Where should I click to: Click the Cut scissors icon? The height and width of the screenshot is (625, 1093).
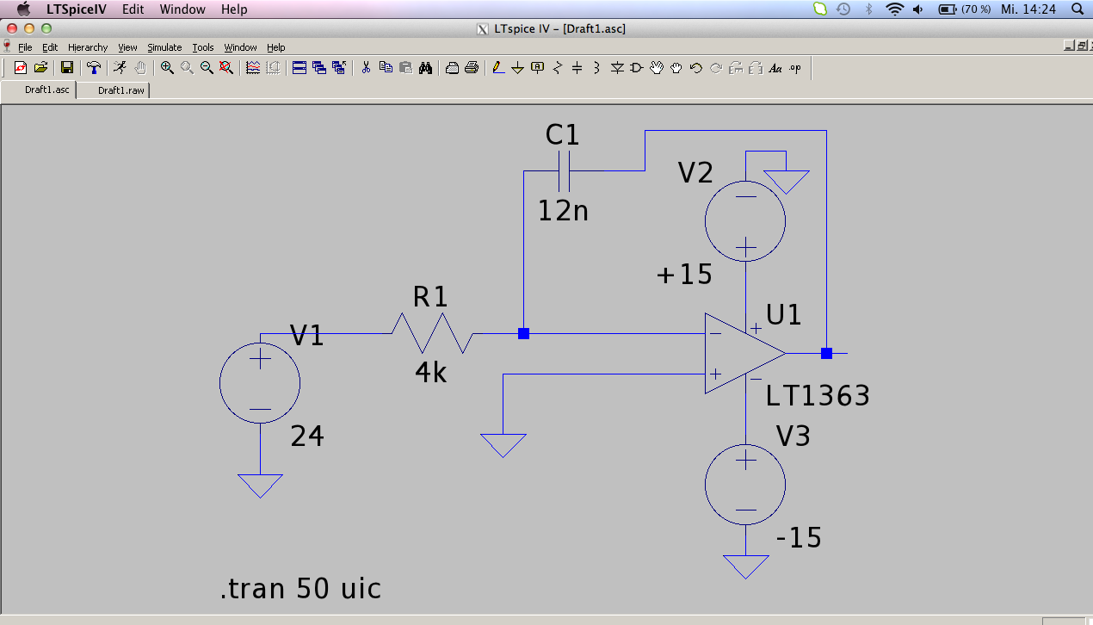coord(366,68)
